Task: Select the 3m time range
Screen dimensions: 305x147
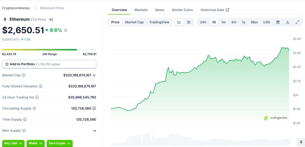Action: click(x=234, y=22)
